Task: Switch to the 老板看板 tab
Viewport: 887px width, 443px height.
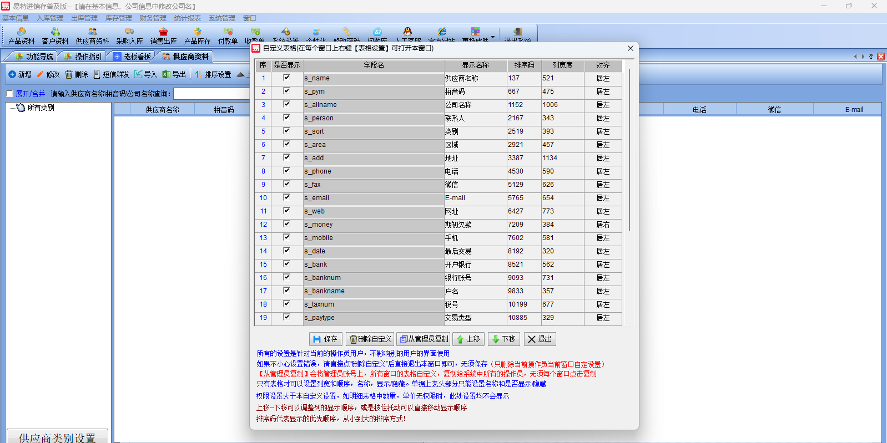Action: click(132, 57)
